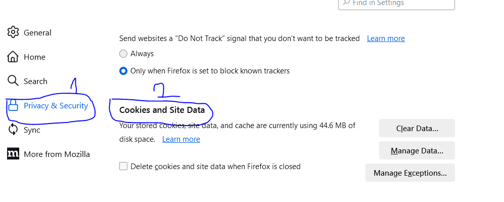Open the More from Mozilla text label
The height and width of the screenshot is (202, 504).
tap(57, 154)
